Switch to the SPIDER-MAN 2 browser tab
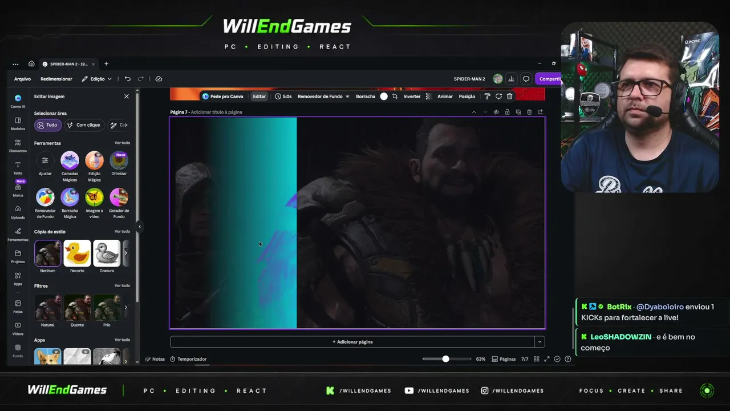 69,64
